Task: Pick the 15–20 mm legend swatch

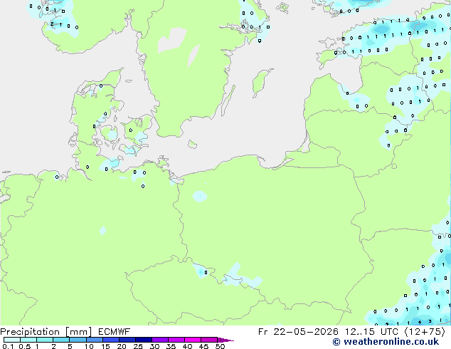Action: pos(111,340)
